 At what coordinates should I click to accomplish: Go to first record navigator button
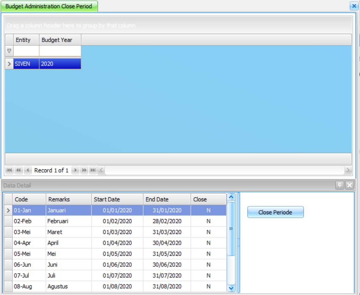[x=9, y=170]
